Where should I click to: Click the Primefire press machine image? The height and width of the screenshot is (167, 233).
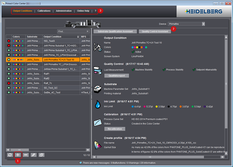tap(83, 24)
